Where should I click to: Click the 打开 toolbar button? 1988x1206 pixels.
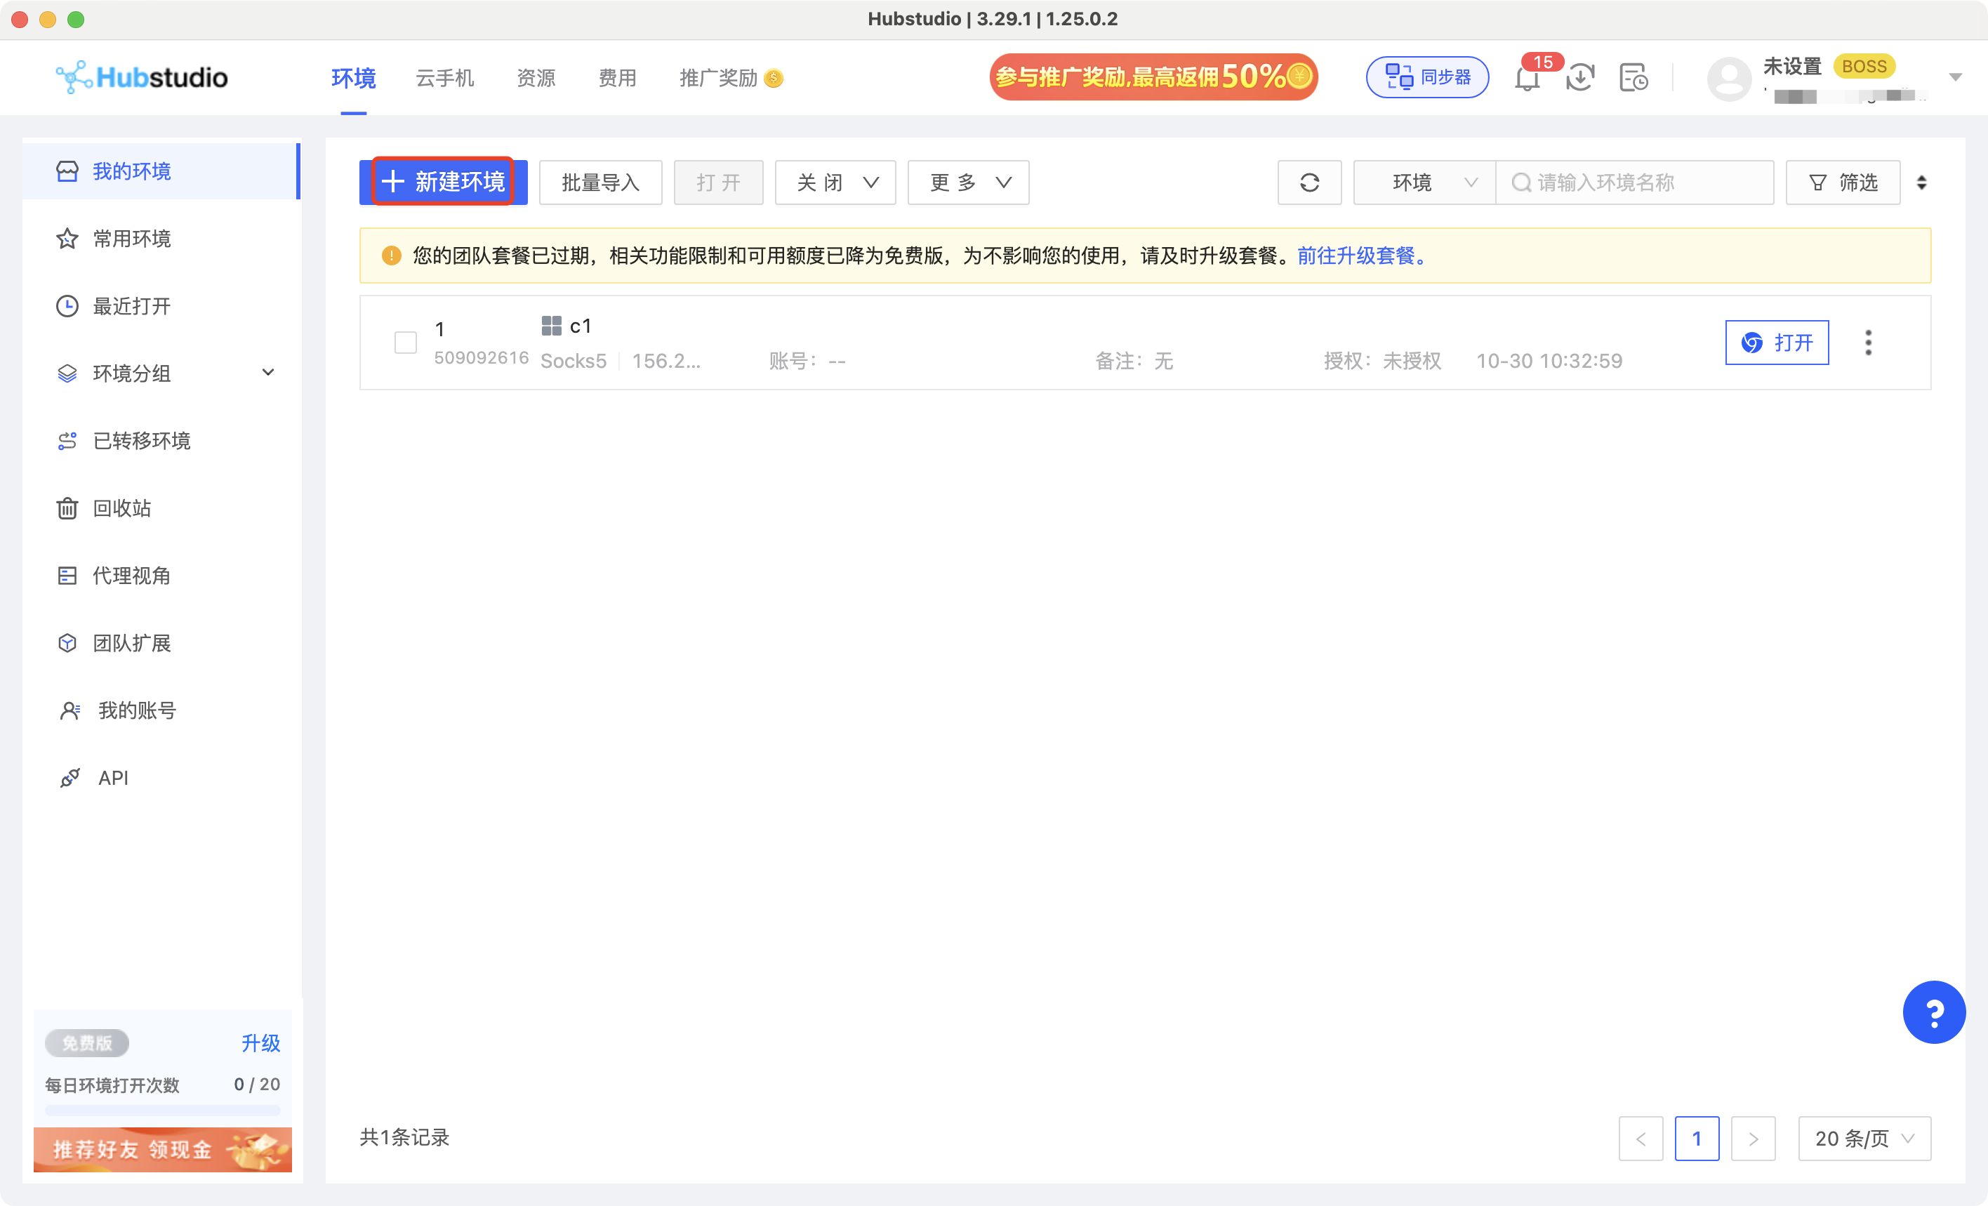718,183
